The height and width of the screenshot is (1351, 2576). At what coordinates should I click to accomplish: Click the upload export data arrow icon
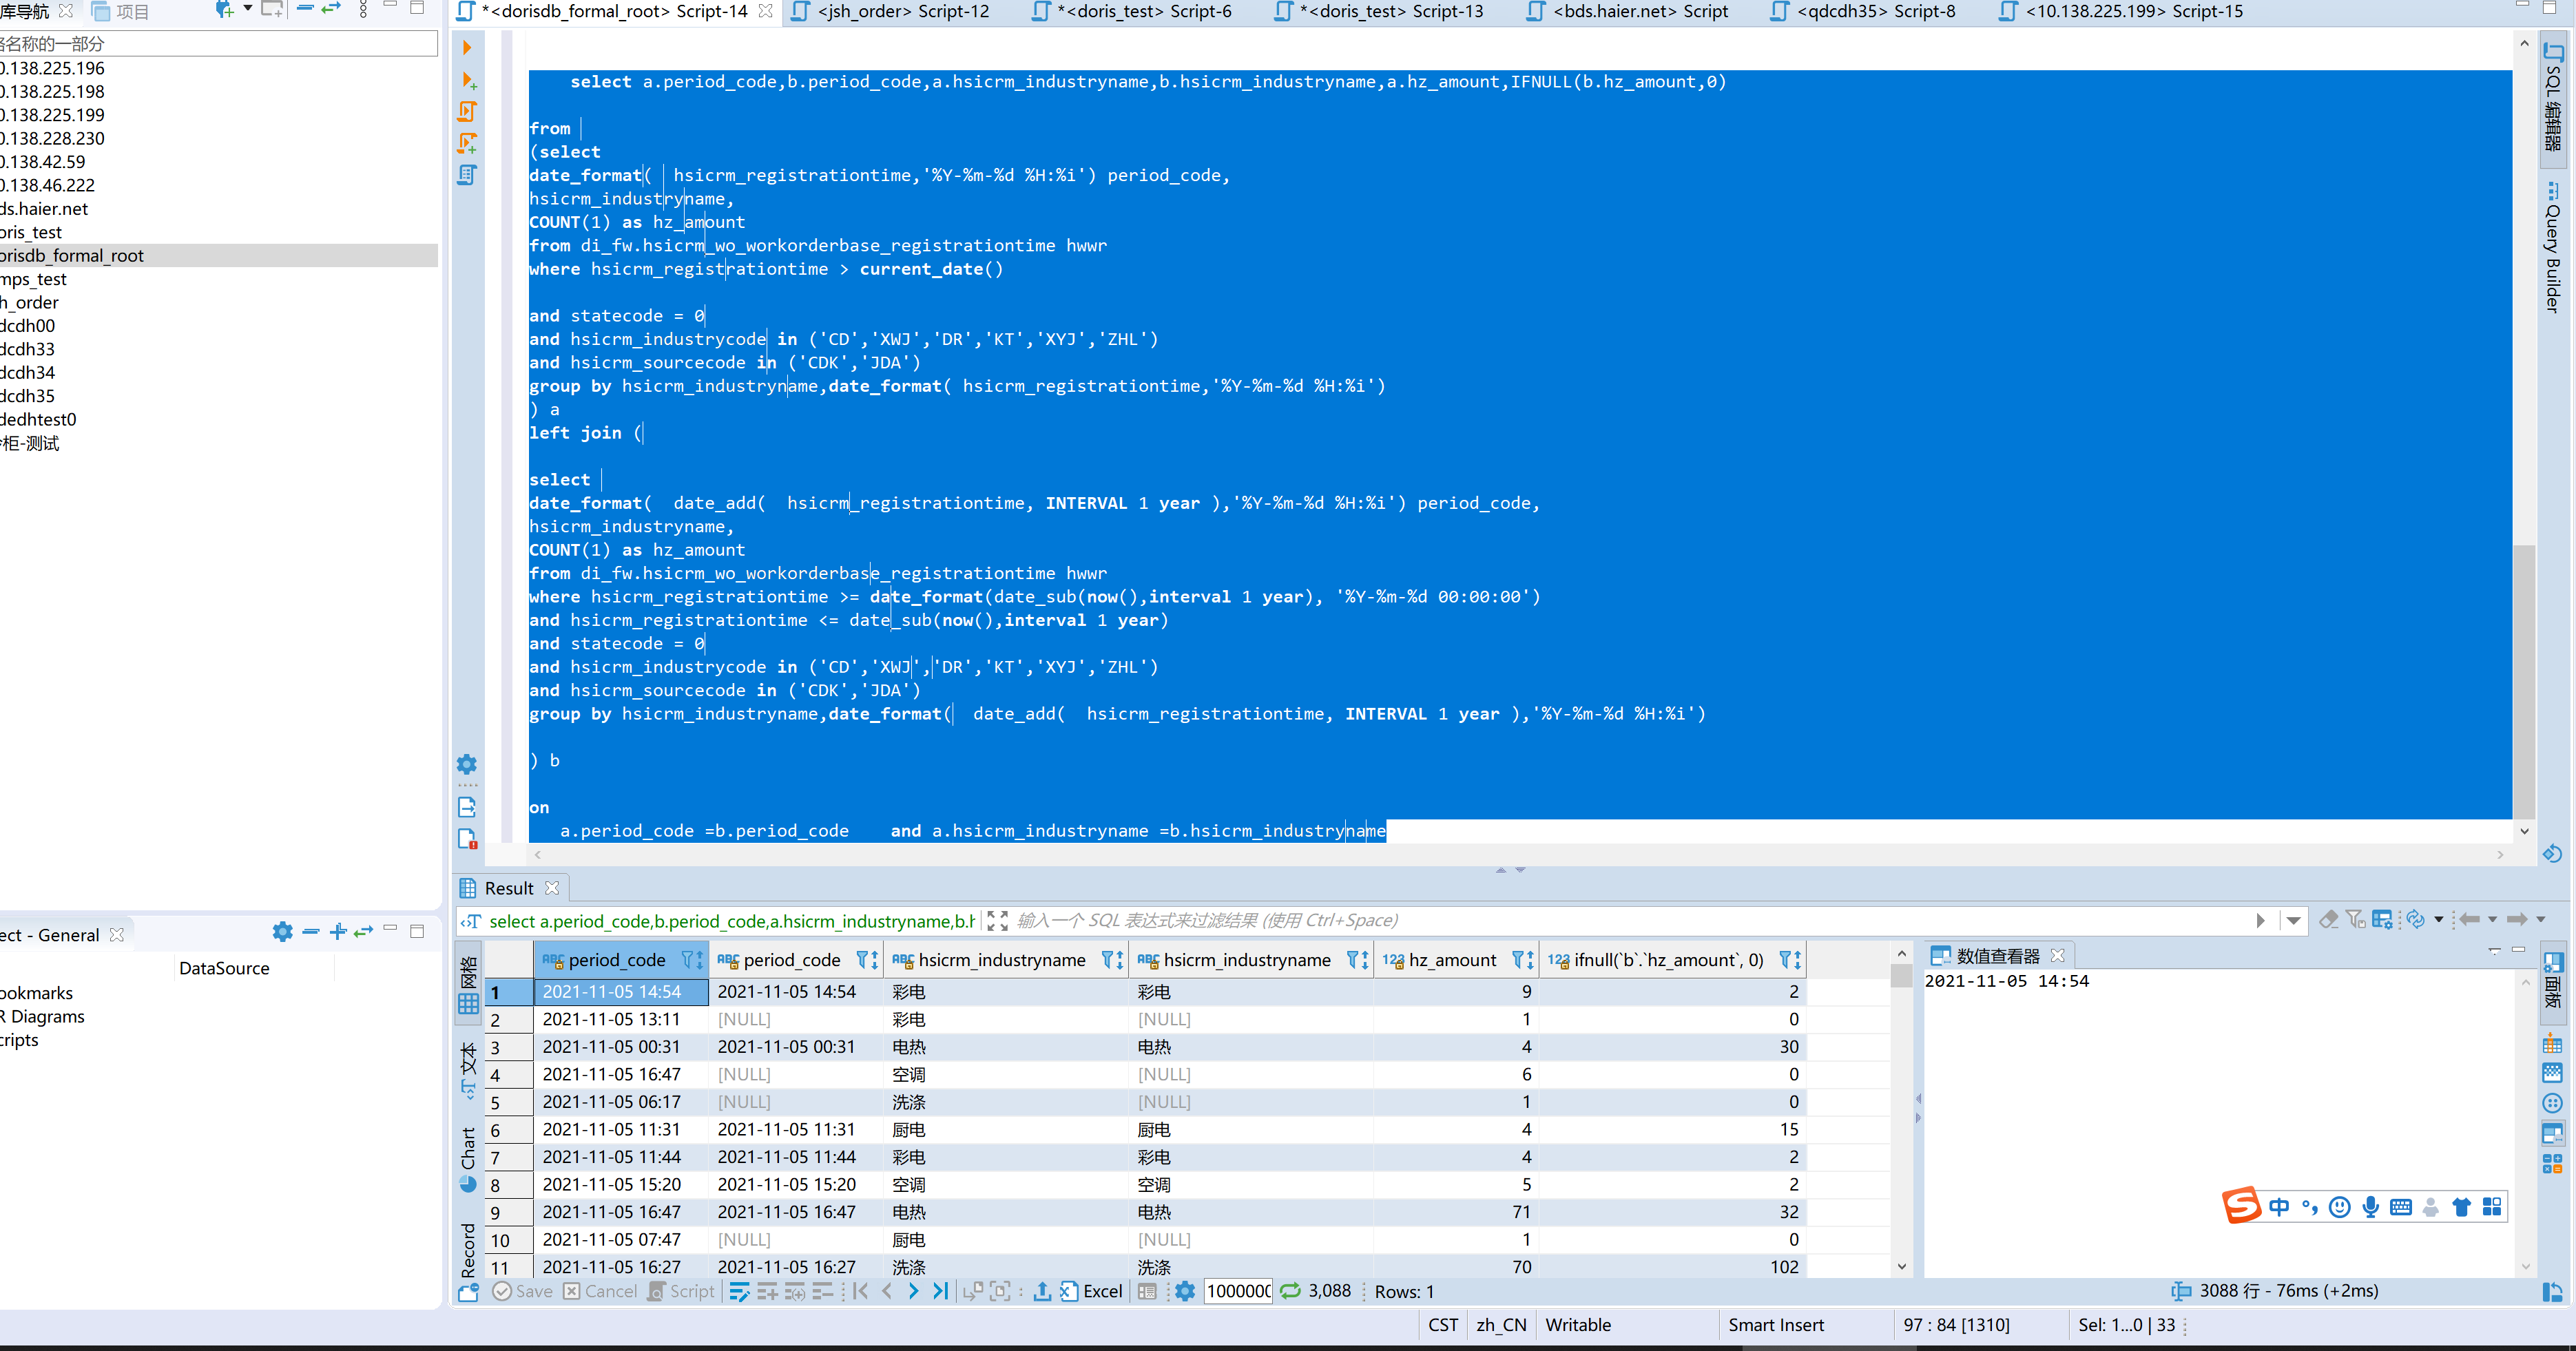pyautogui.click(x=1042, y=1291)
